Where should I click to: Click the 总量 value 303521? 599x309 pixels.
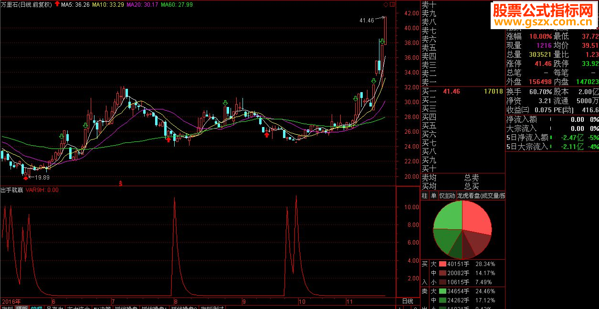(540, 54)
